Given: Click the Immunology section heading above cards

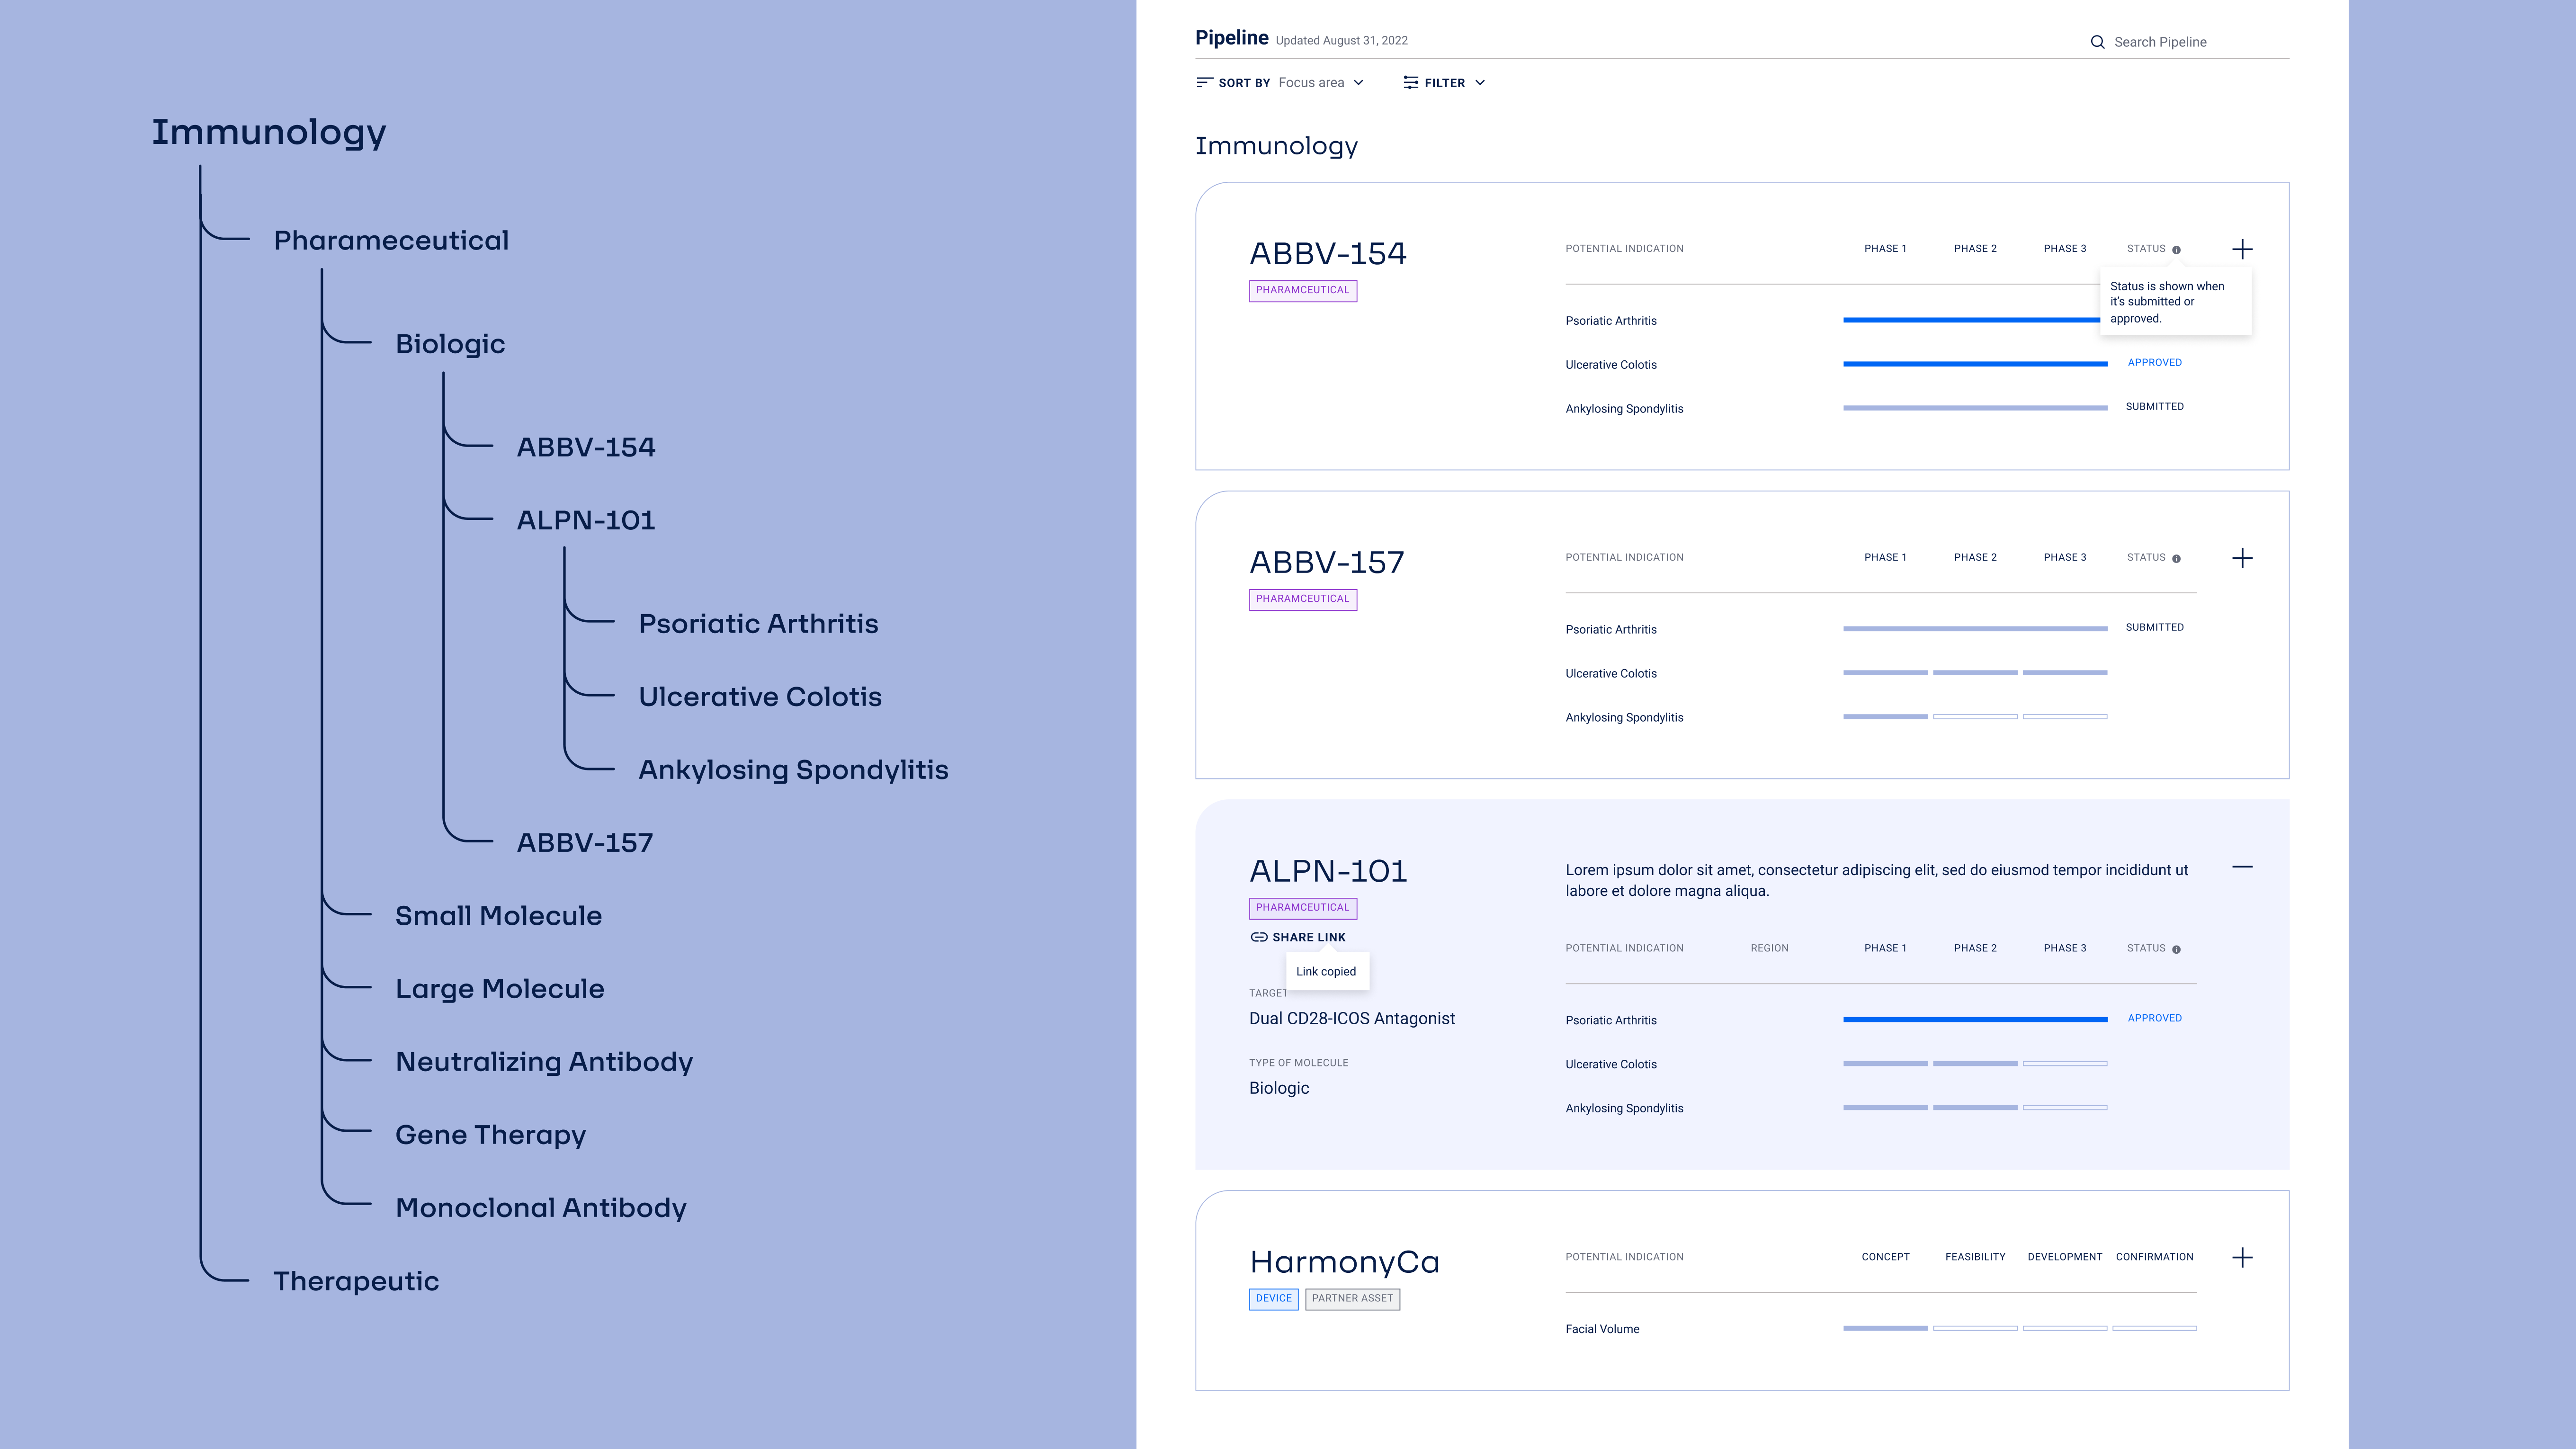Looking at the screenshot, I should pyautogui.click(x=1277, y=147).
